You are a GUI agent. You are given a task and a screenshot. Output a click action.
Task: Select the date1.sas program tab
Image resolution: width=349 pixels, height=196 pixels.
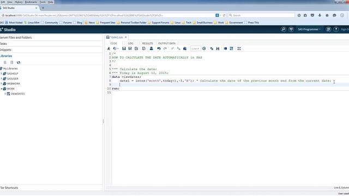coord(116,37)
